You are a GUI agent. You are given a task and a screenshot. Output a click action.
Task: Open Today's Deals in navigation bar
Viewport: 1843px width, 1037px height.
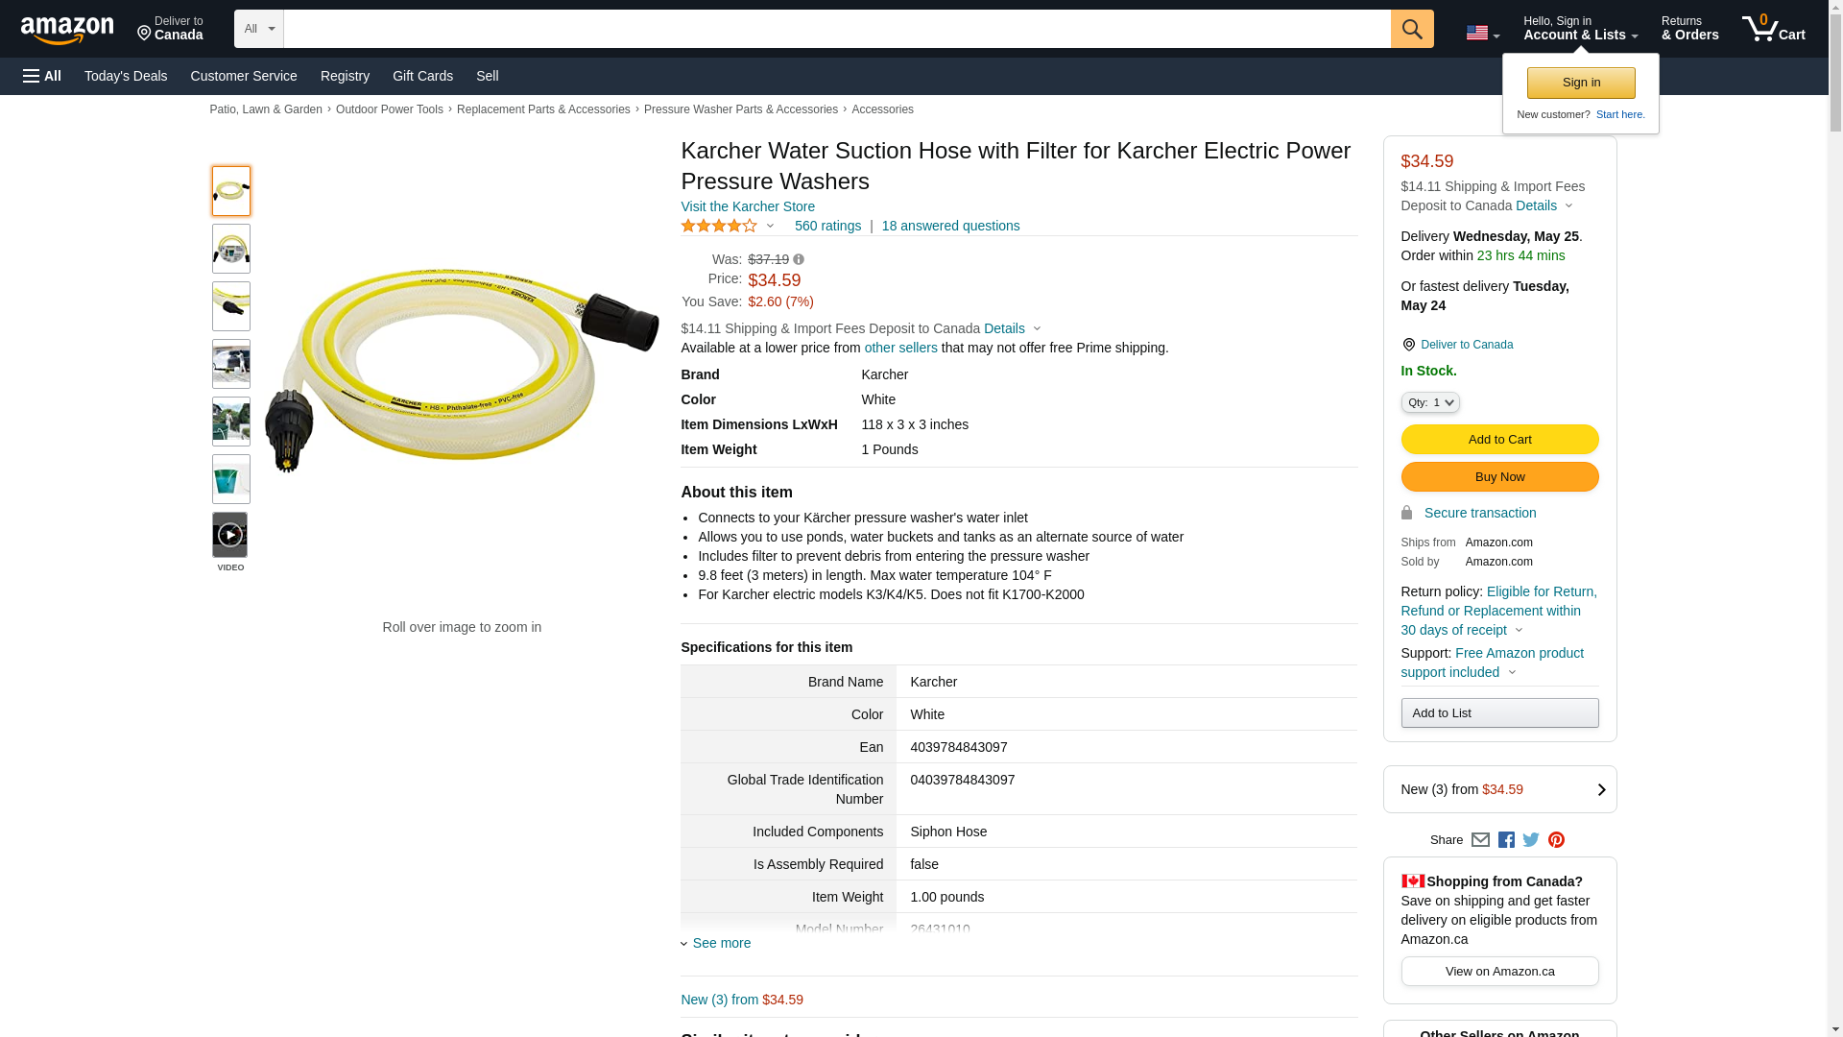click(126, 76)
